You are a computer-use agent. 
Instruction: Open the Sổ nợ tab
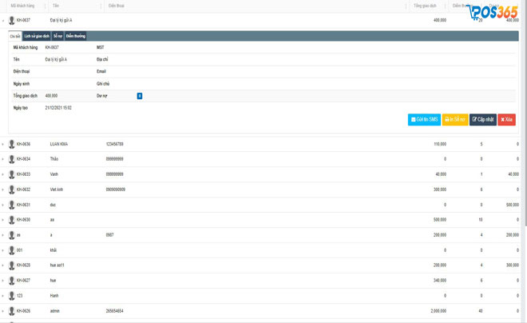[57, 36]
